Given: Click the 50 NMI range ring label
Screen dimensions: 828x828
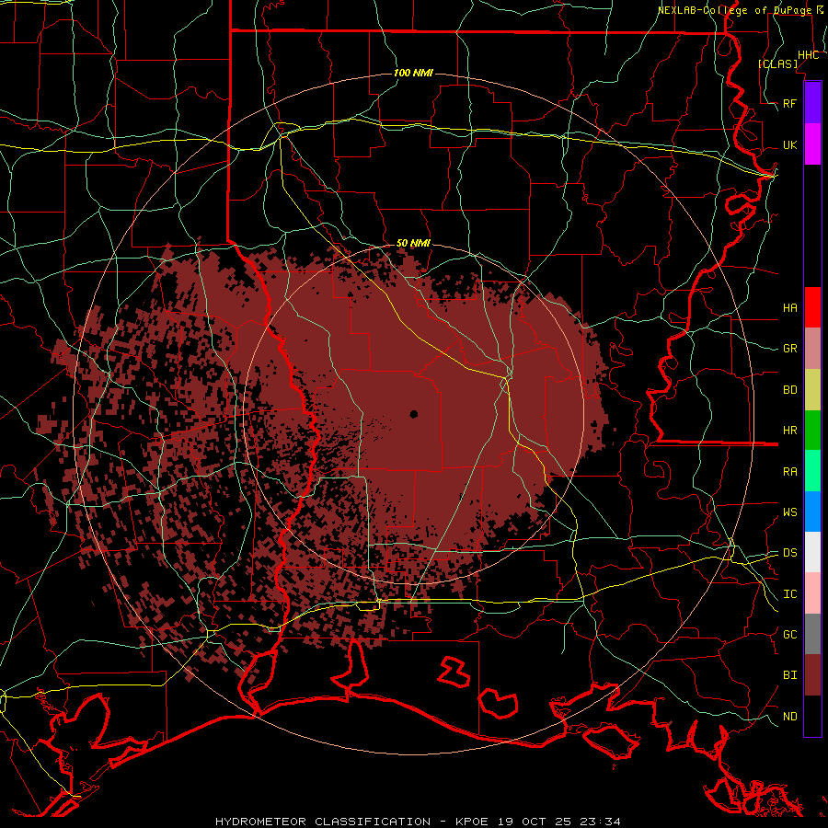Looking at the screenshot, I should click(x=413, y=243).
